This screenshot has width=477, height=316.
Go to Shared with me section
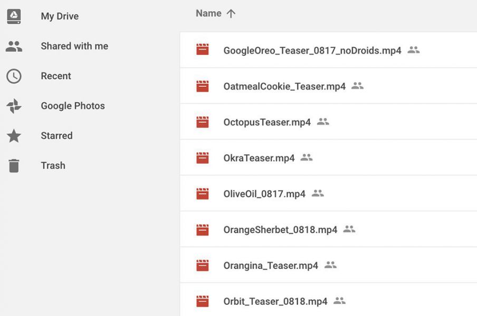pos(74,46)
